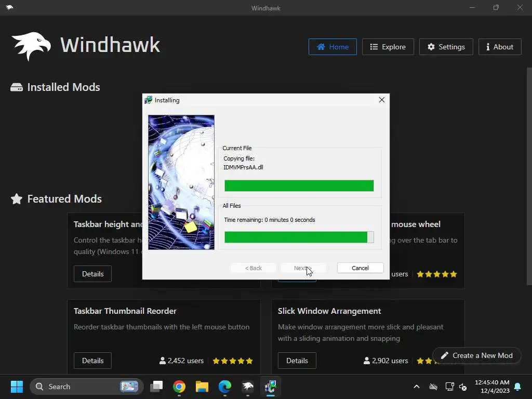The width and height of the screenshot is (532, 399).
Task: Click the Time remaining text
Action: click(270, 220)
